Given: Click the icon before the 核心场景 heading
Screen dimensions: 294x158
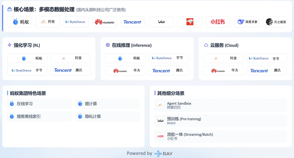Looking at the screenshot, I should pos(10,9).
